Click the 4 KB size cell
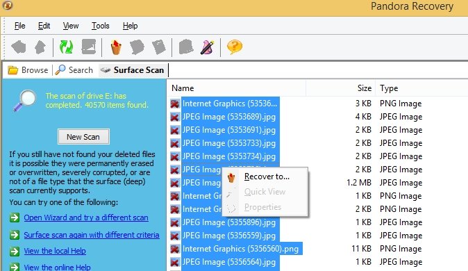This screenshot has height=271, width=468. click(363, 117)
